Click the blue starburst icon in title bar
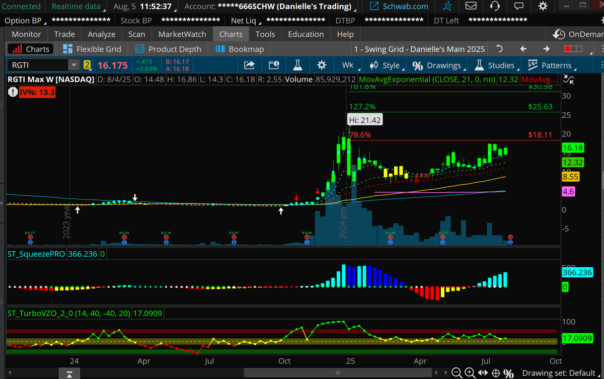Viewport: 604px width, 379px height. tap(447, 7)
